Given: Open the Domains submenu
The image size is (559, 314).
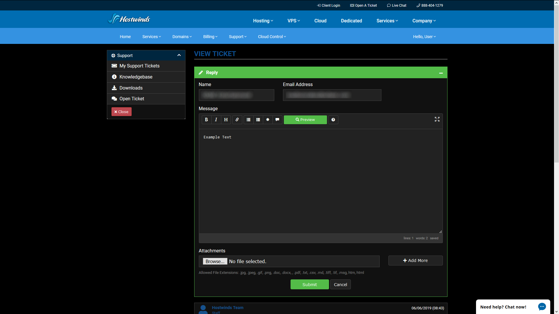Looking at the screenshot, I should point(182,37).
